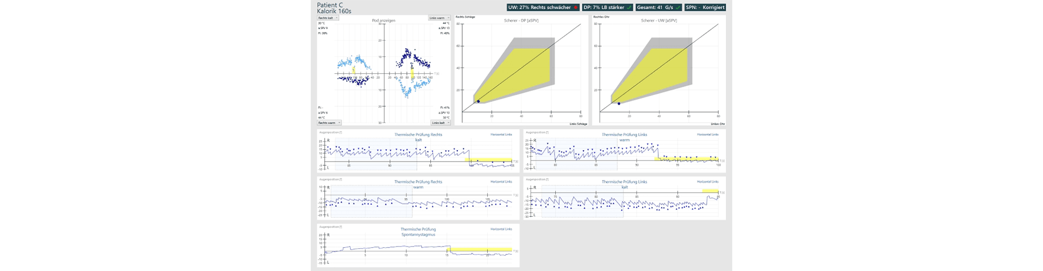Click the blue data point in Scherer UW chart
Screen dimensions: 1043x271
pyautogui.click(x=619, y=104)
